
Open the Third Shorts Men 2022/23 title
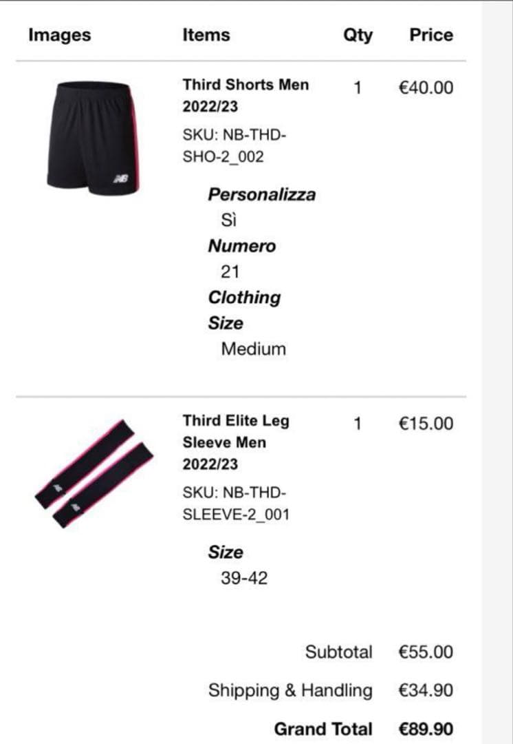tap(245, 96)
